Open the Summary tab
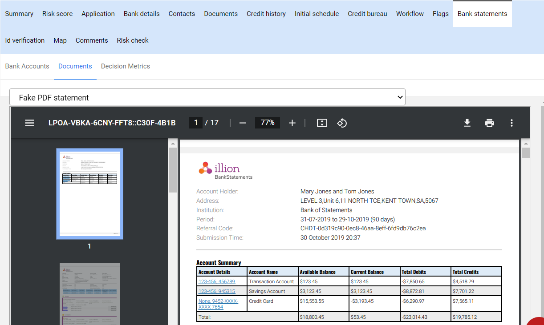This screenshot has height=325, width=544. [19, 14]
